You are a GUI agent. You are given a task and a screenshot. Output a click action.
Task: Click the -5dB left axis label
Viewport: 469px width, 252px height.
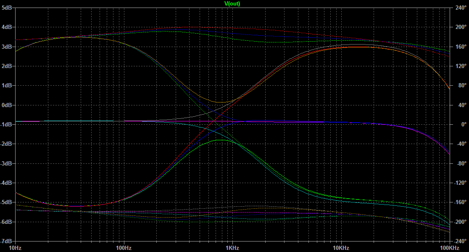[6, 202]
